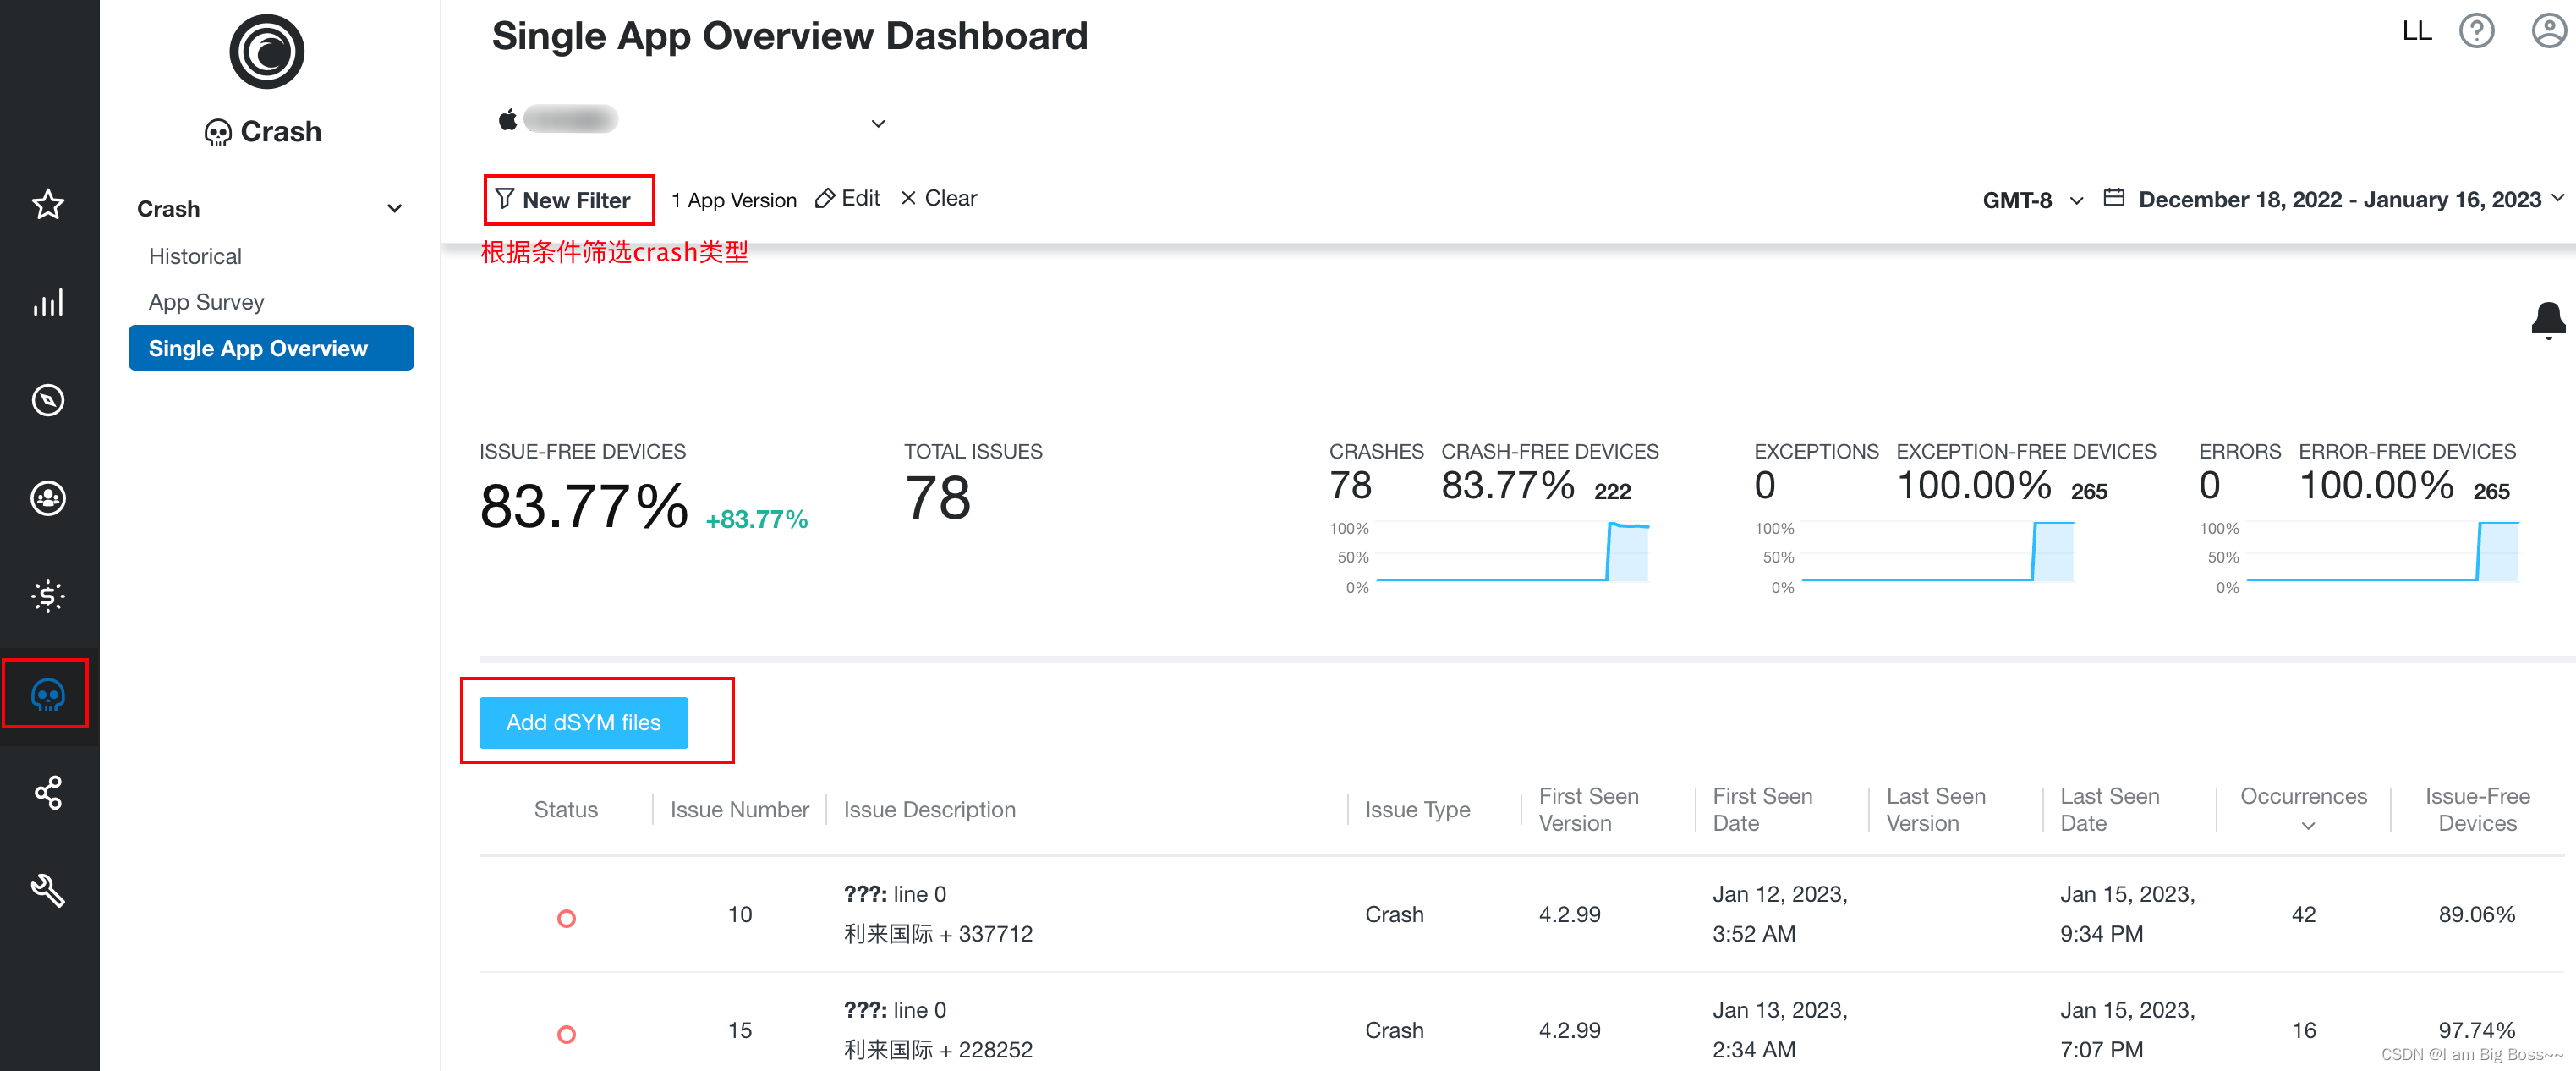Click the 42 occurrences value
The image size is (2576, 1071).
[2303, 914]
